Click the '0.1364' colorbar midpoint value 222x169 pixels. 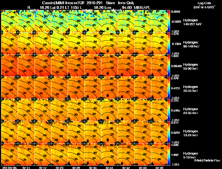click(x=176, y=44)
